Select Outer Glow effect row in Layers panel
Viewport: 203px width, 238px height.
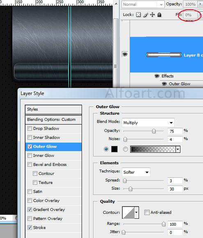[x=180, y=84]
